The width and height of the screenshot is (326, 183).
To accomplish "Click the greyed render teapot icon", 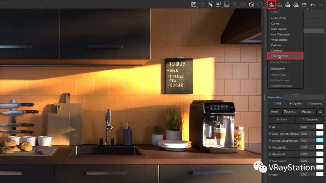I will pos(243,4).
